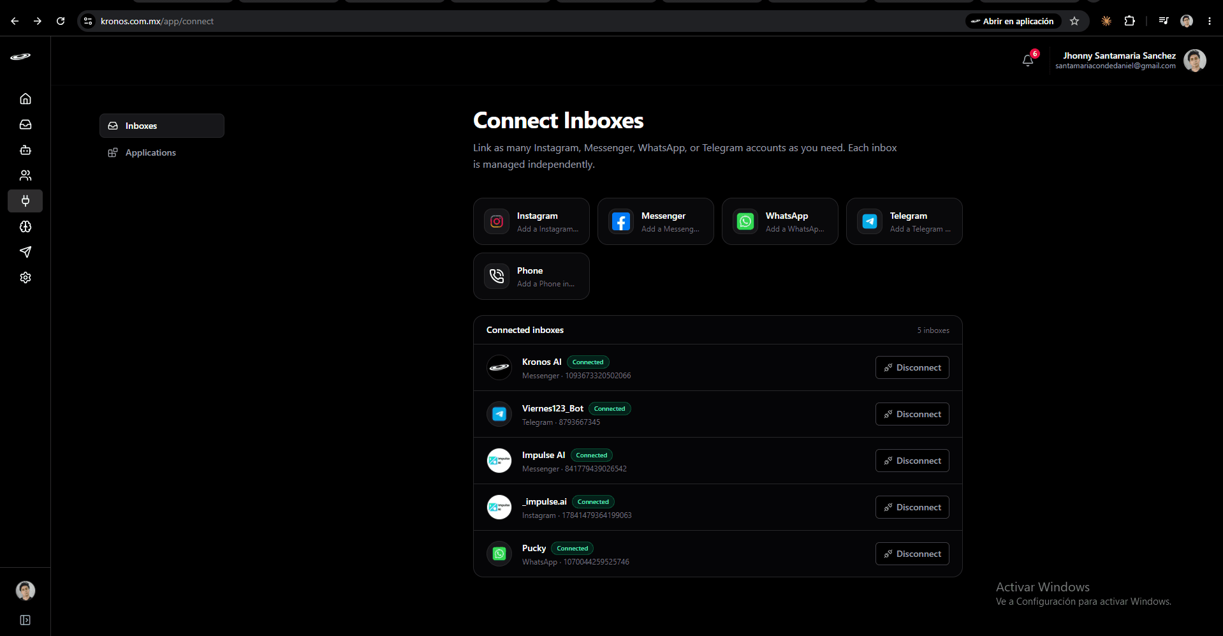This screenshot has height=636, width=1223.
Task: Select the Inboxes menu item
Action: point(162,126)
